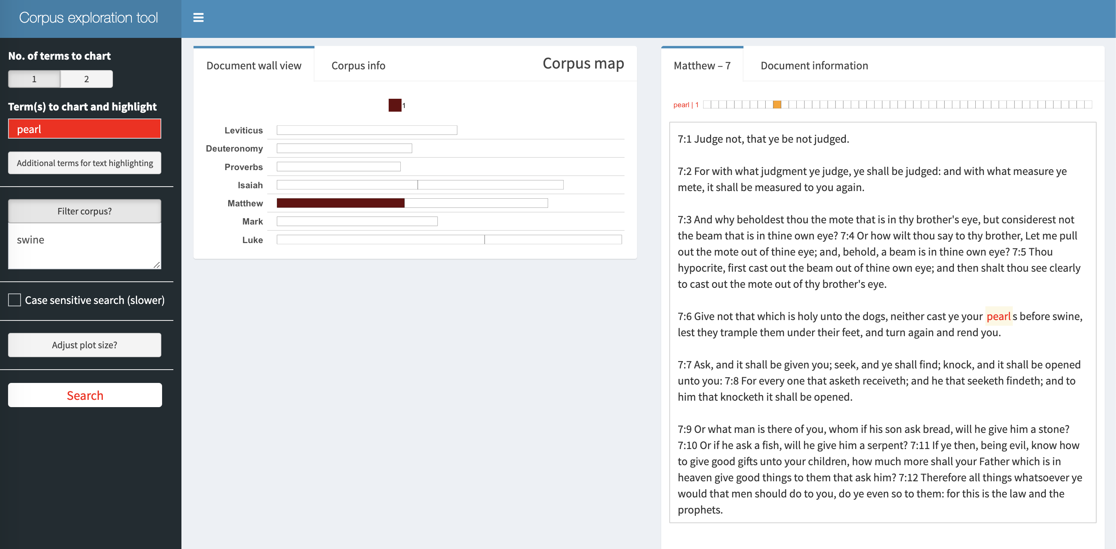Click the Corpus exploration tool title
This screenshot has height=549, width=1116.
point(88,18)
